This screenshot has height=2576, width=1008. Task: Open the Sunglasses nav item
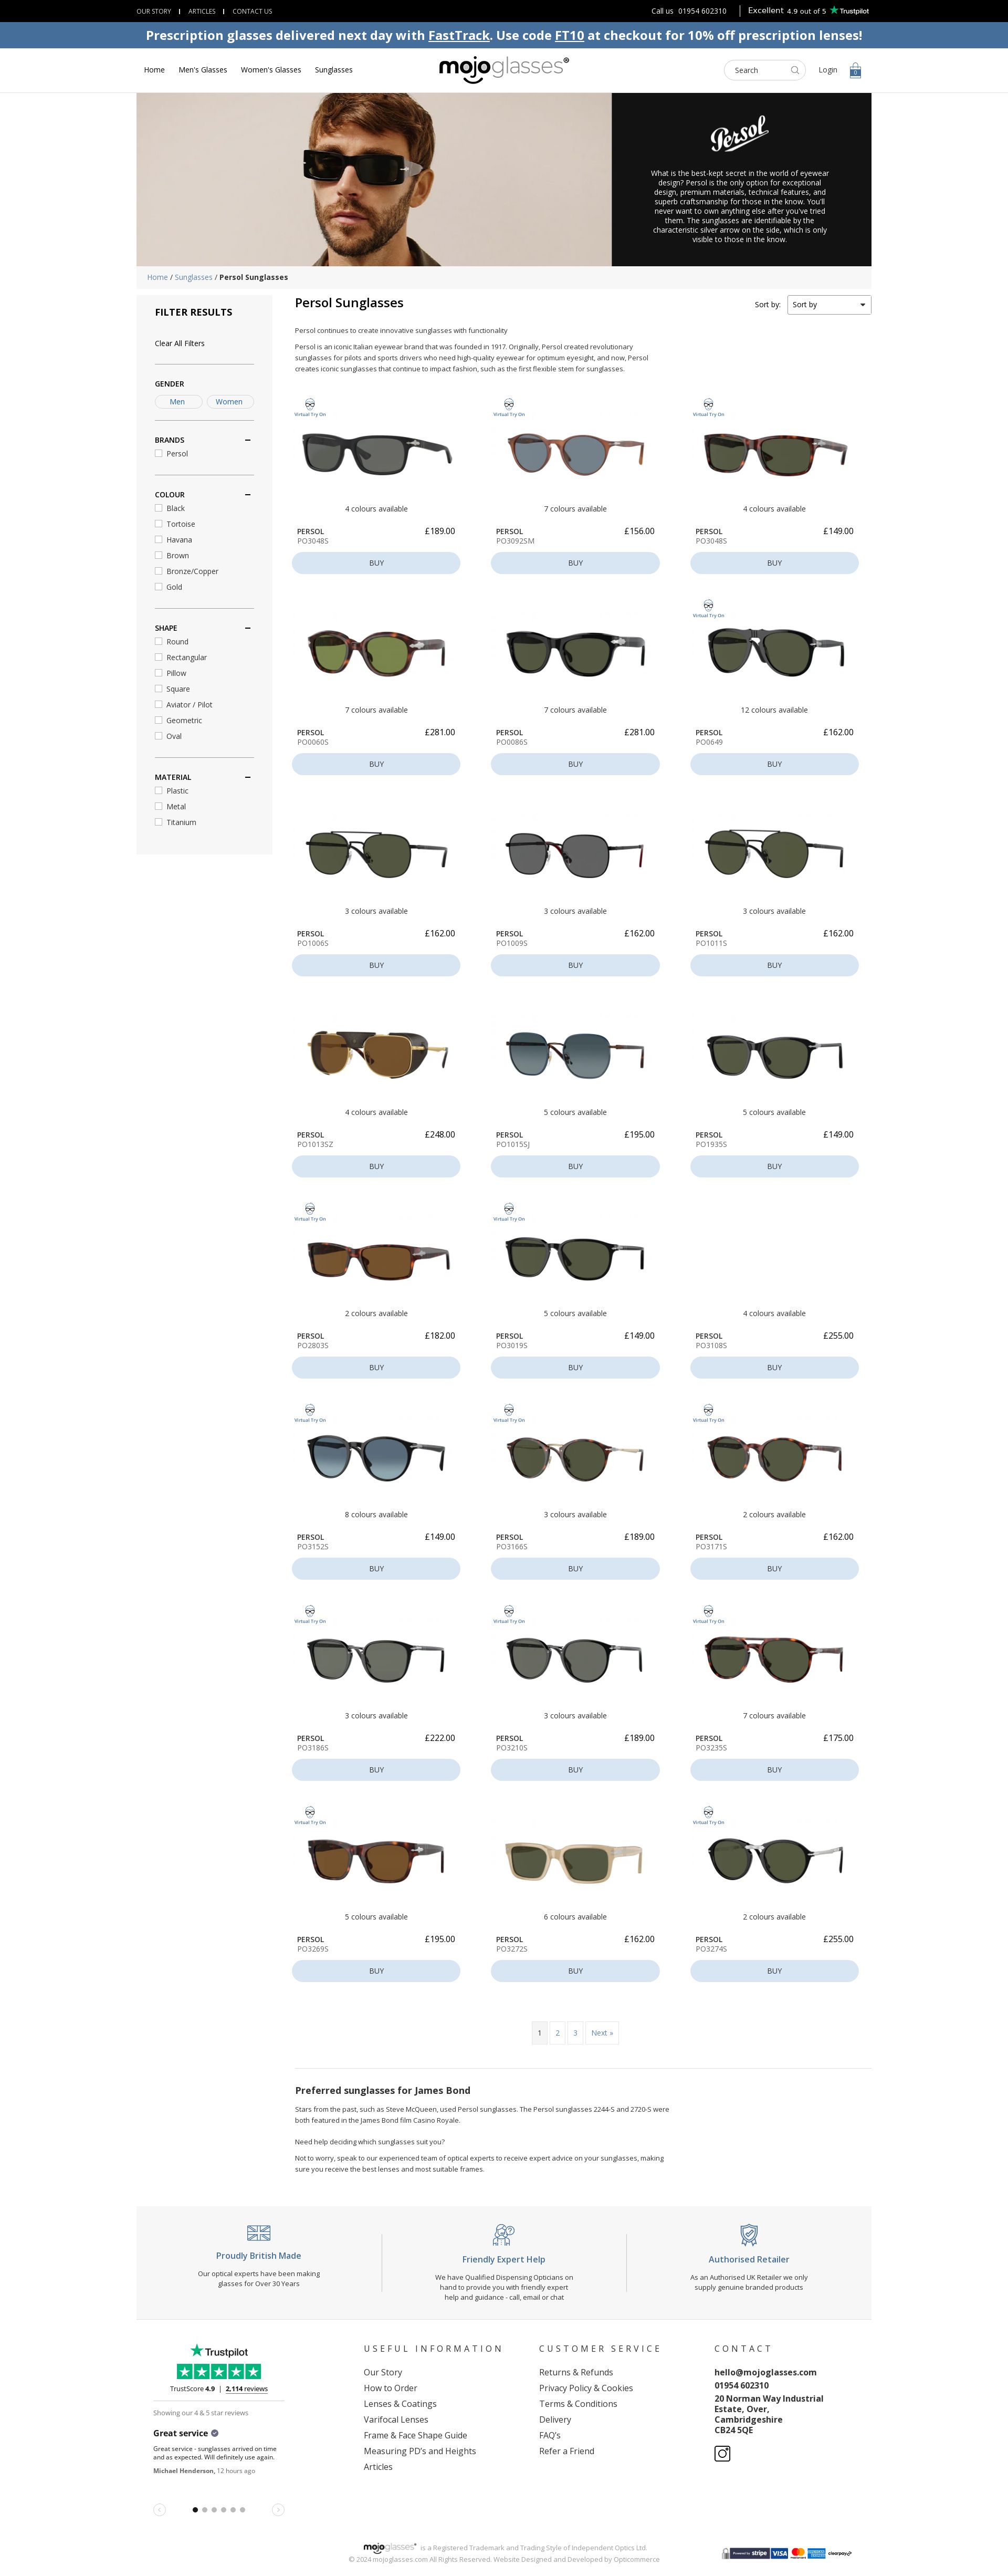point(334,70)
